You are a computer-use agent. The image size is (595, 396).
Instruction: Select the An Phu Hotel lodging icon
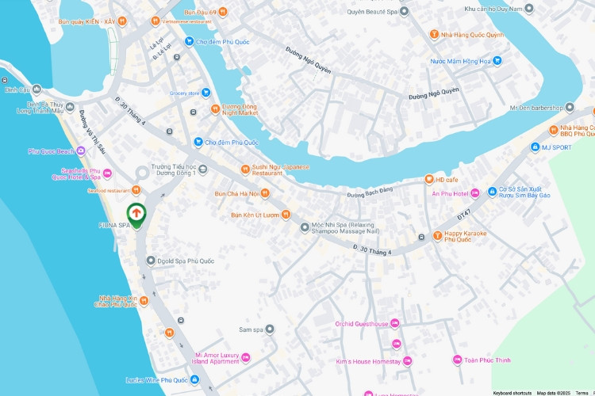point(474,193)
